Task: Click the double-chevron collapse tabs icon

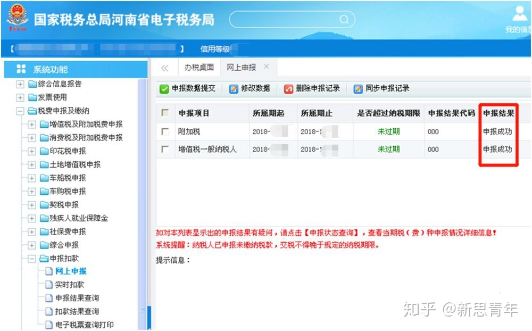Action: pos(164,68)
